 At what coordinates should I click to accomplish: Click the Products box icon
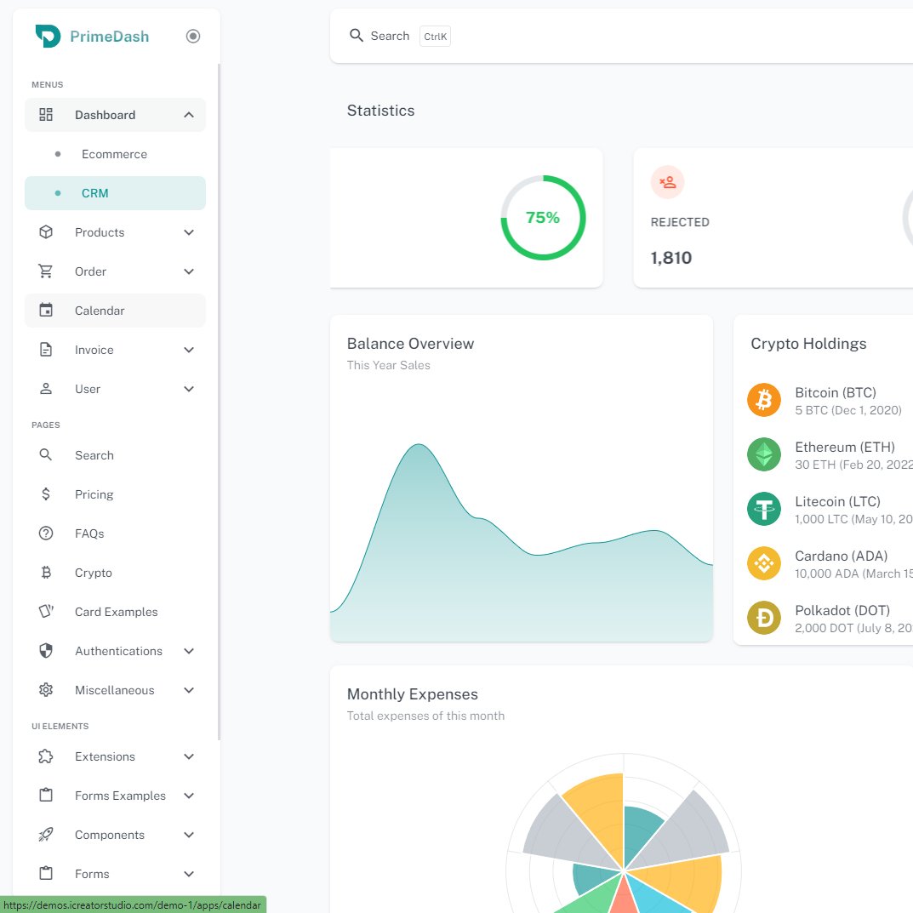(46, 232)
